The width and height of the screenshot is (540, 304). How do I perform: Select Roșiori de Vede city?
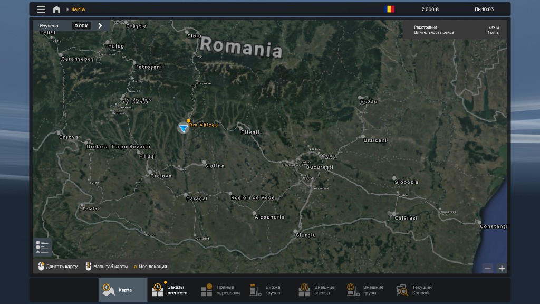click(253, 198)
